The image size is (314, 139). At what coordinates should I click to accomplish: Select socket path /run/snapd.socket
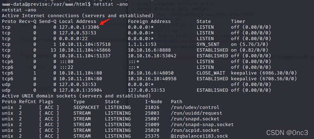click(195, 119)
